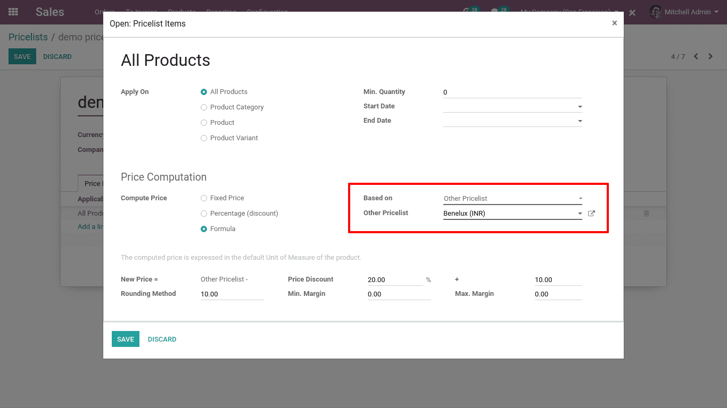Click the Min. Quantity field
This screenshot has height=408, width=727.
[x=513, y=92]
